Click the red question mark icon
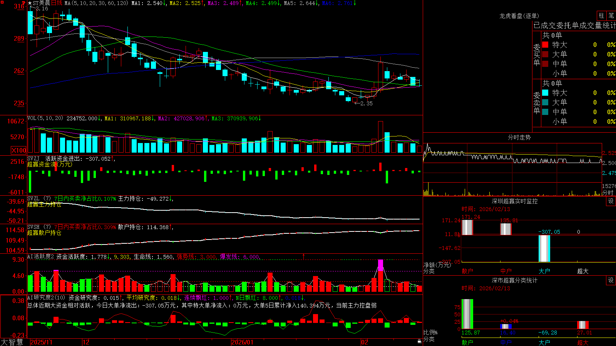 point(23,3)
